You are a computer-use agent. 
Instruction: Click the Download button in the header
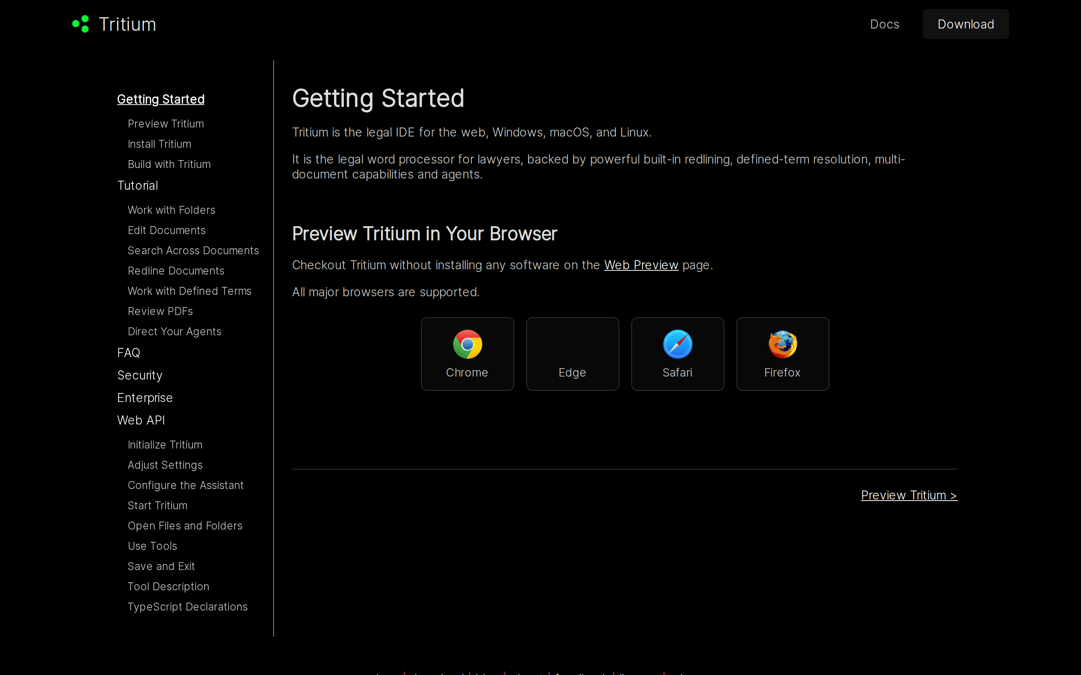tap(965, 24)
